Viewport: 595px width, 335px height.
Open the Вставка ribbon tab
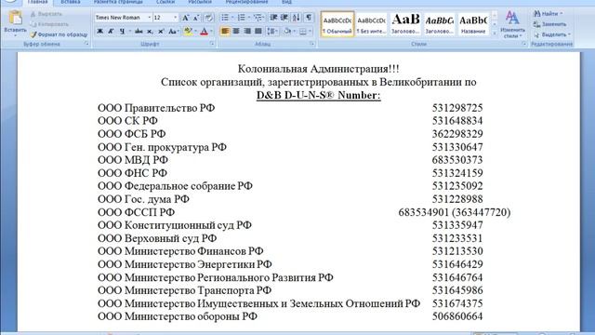[71, 2]
